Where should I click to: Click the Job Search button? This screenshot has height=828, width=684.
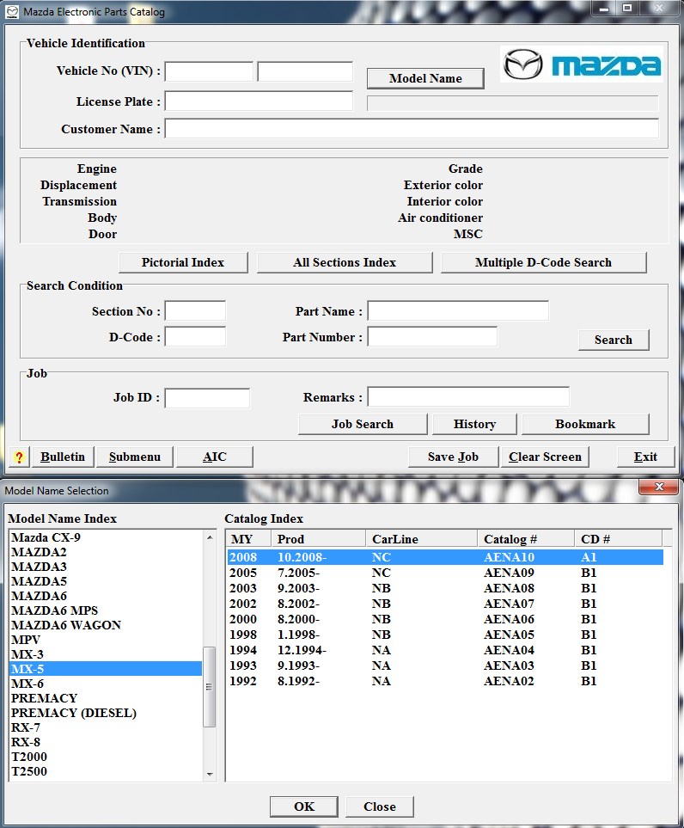[x=363, y=424]
